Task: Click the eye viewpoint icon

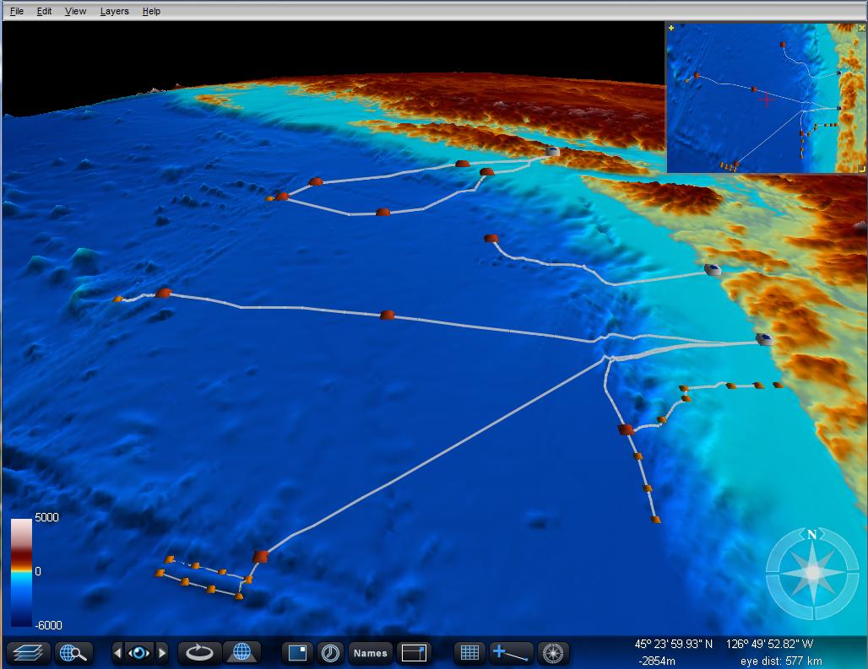Action: click(140, 652)
